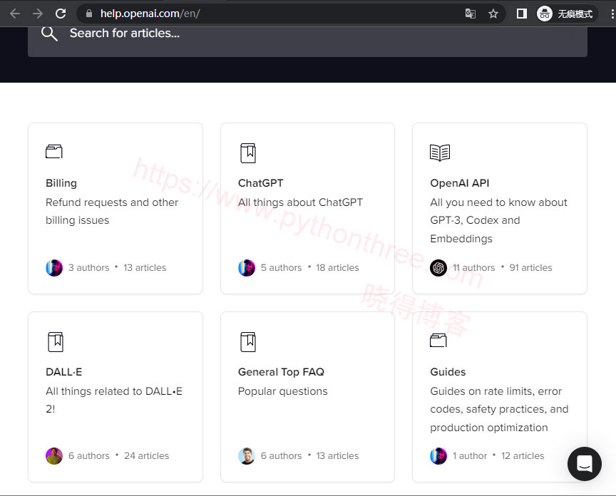
Task: Click '6 authors' on DALL·E card
Action: (89, 456)
